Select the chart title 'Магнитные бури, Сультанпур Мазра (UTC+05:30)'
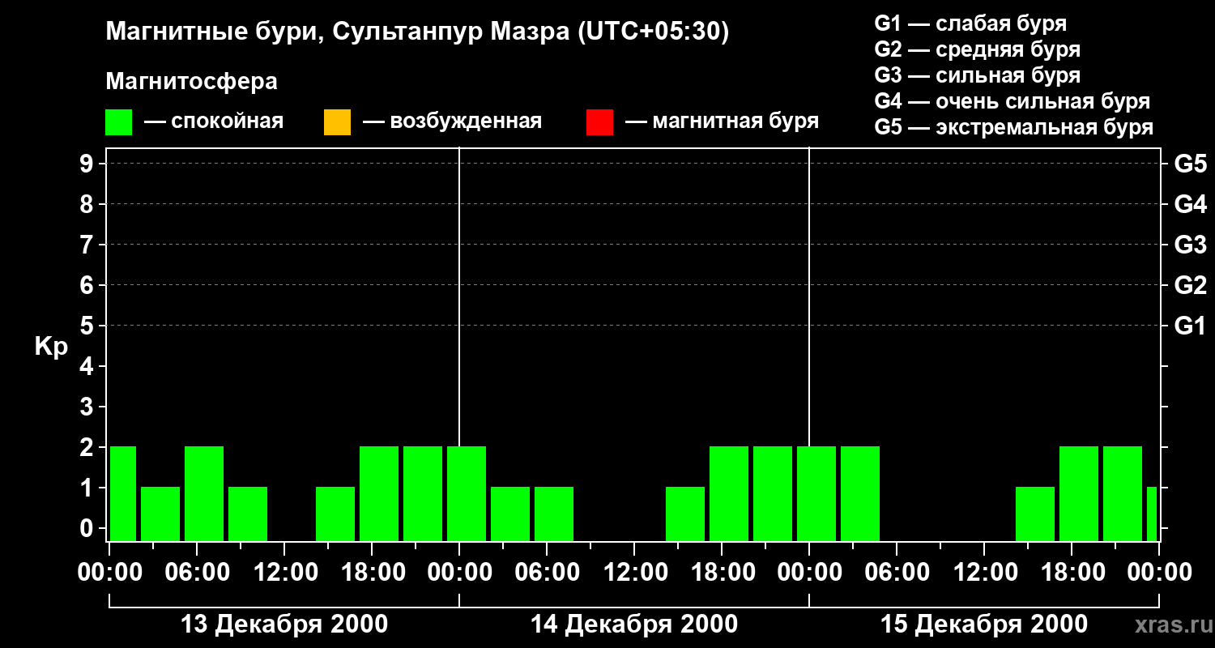The width and height of the screenshot is (1215, 648). 418,32
